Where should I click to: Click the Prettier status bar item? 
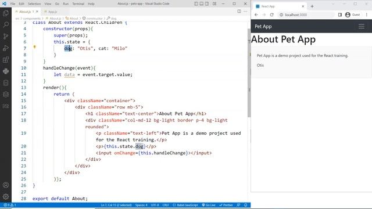tap(226, 205)
